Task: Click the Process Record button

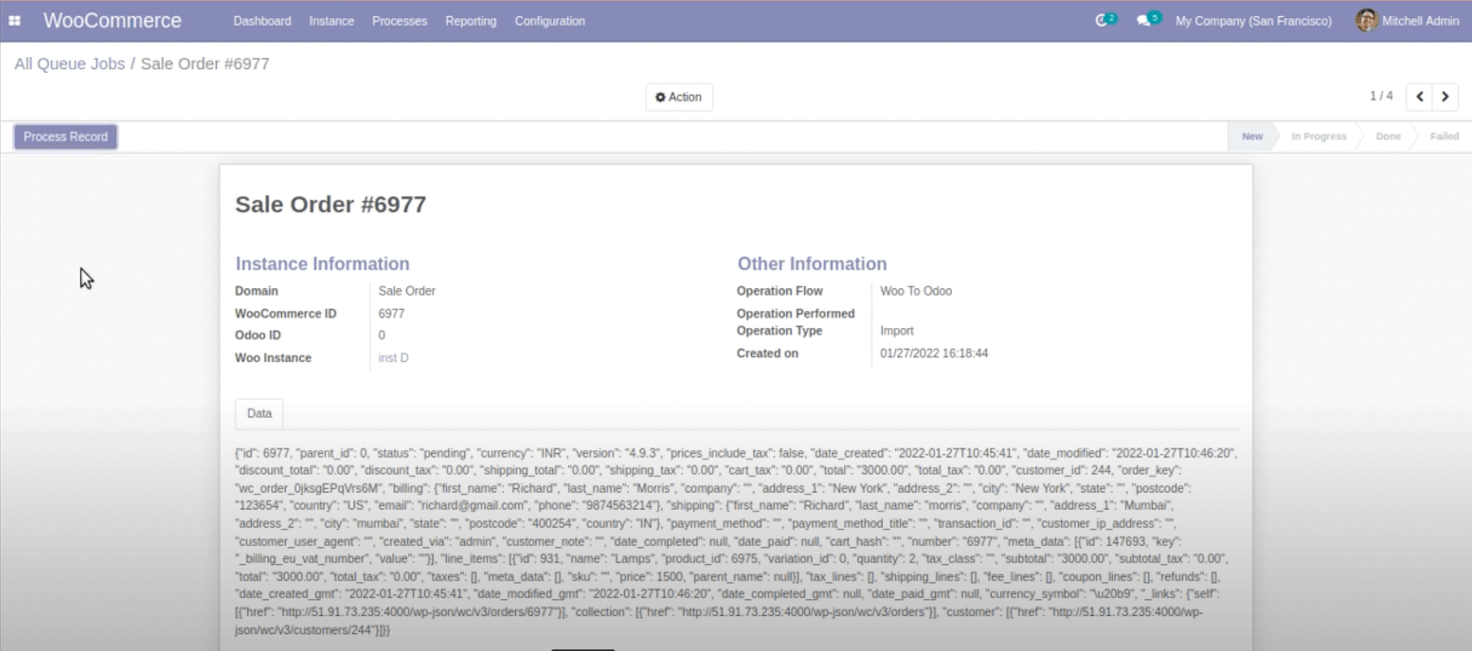Action: pyautogui.click(x=66, y=136)
